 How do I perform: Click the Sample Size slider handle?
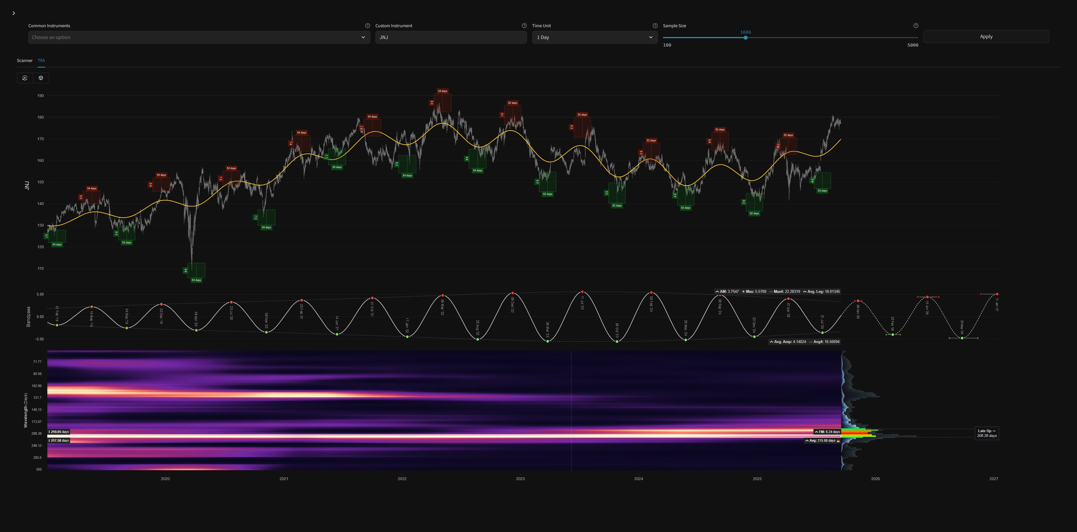tap(745, 38)
